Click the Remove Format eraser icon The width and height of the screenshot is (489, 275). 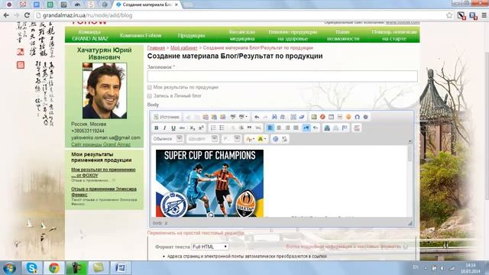tap(302, 117)
